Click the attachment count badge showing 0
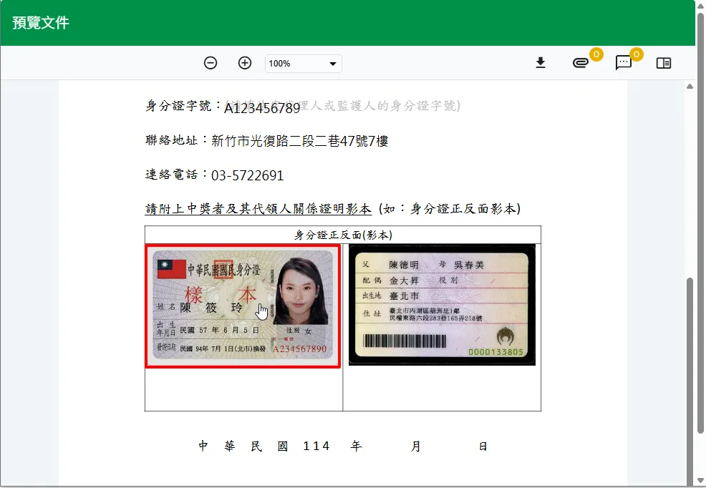Screen dimensions: 706x488 click(594, 52)
